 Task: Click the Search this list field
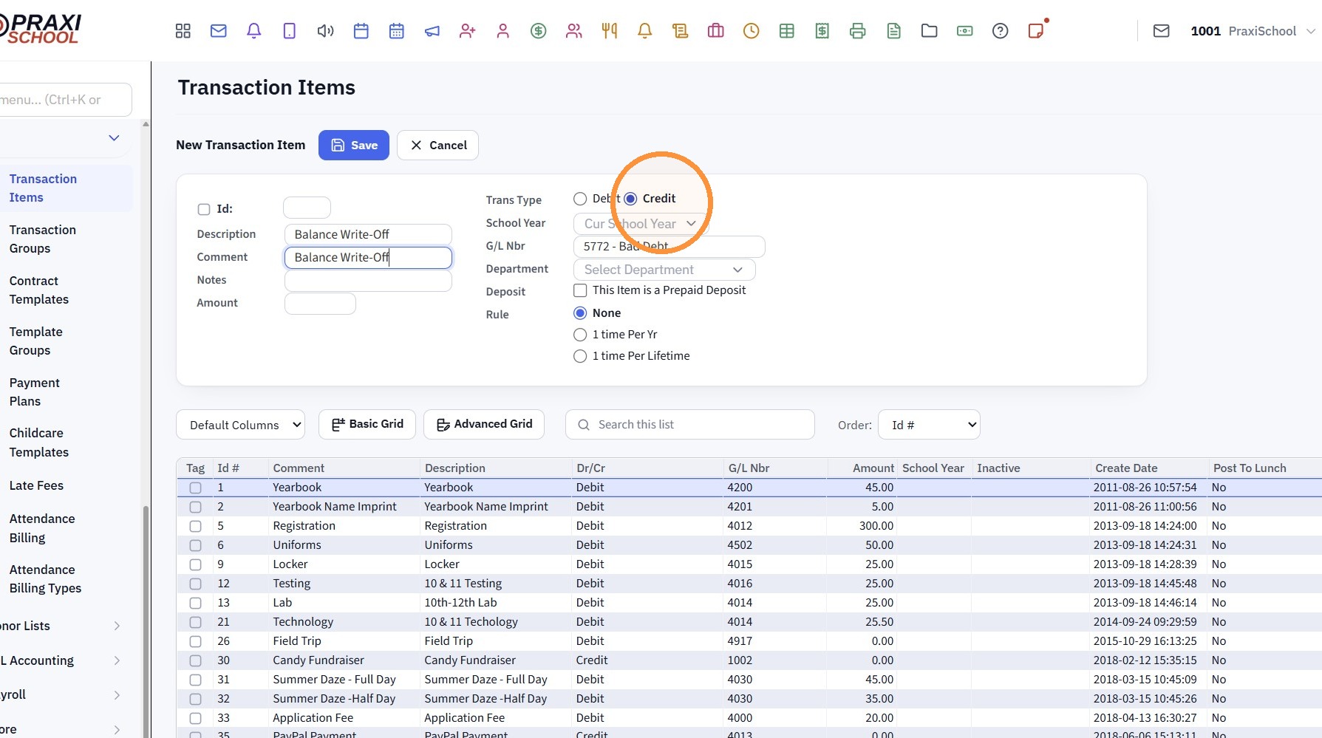tap(690, 425)
